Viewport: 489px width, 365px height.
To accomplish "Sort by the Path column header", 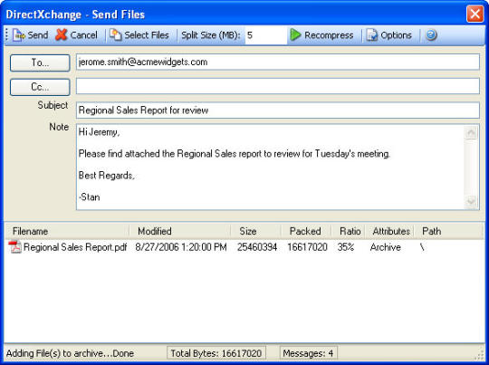I will [x=449, y=231].
